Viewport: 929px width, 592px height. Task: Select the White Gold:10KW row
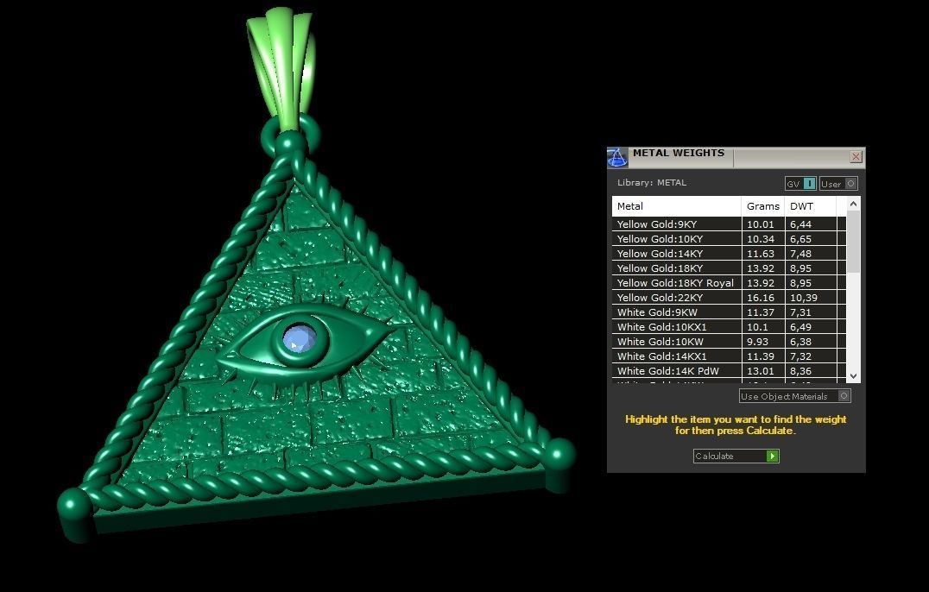729,342
